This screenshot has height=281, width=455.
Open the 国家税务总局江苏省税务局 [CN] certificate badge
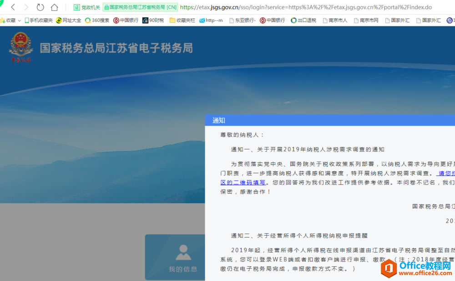coord(141,7)
